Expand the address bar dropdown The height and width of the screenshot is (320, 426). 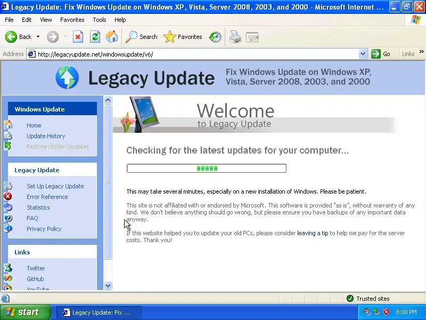363,54
